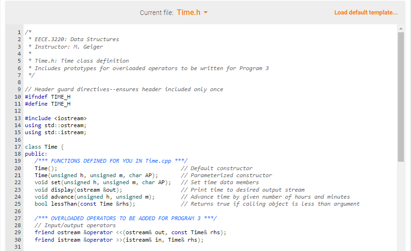This screenshot has width=411, height=251.
Task: Click Load default template link
Action: click(x=366, y=13)
